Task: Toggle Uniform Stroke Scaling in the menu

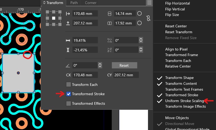Action: [184, 101]
